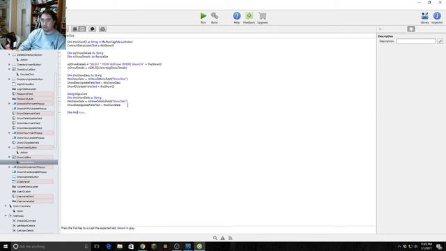Click the pencil edit icon next to Description

(x=440, y=41)
